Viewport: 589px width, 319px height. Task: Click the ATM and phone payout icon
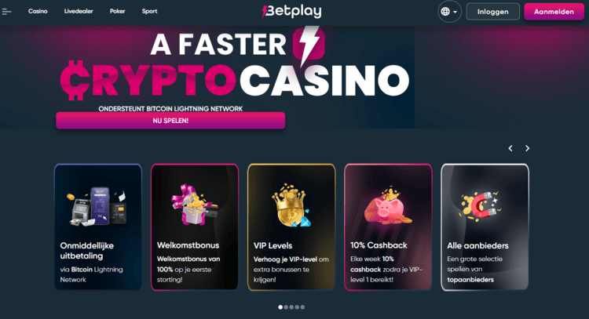[98, 206]
